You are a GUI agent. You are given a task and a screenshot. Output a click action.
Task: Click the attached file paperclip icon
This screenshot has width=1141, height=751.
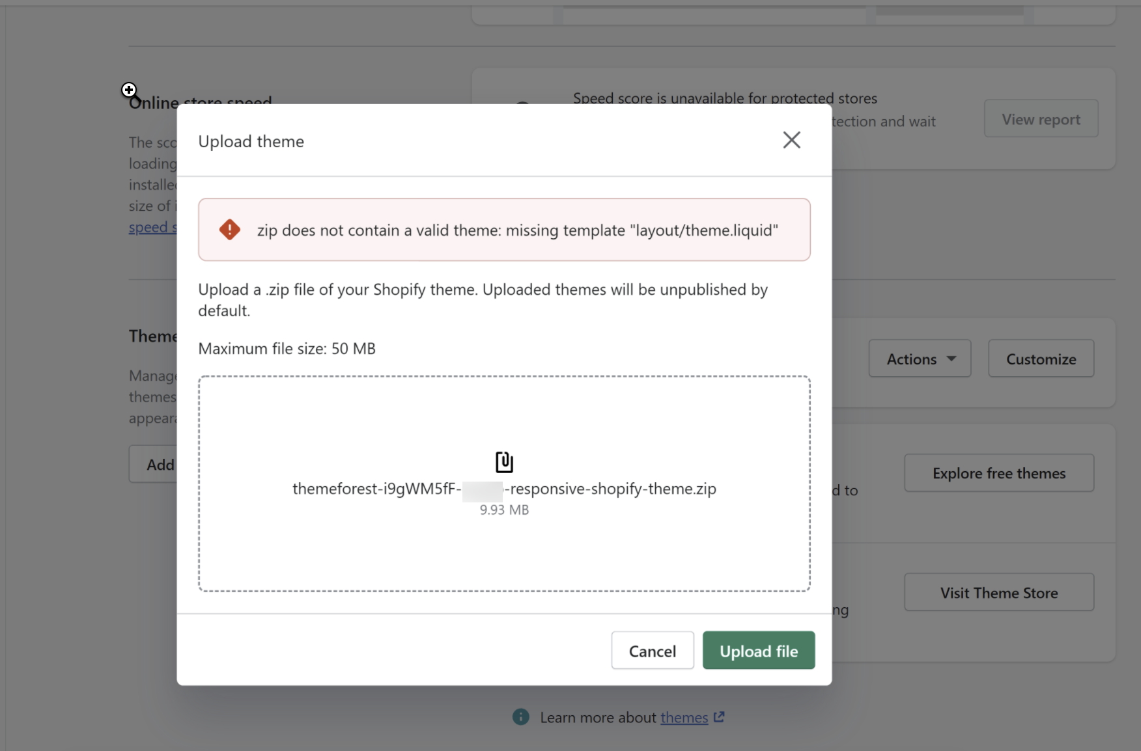click(504, 462)
